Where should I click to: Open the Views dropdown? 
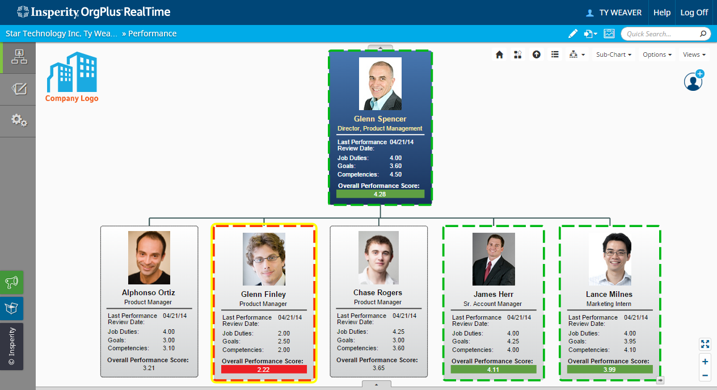point(694,55)
